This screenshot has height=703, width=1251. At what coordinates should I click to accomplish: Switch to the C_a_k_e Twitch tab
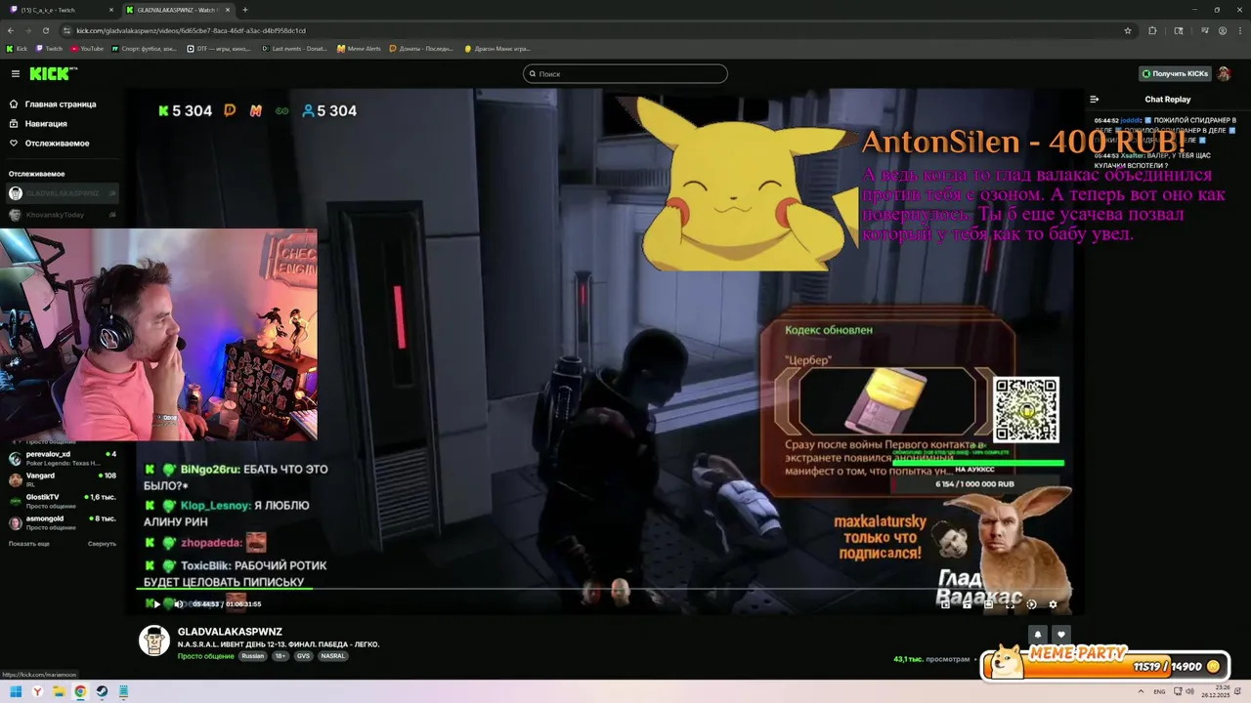coord(61,10)
